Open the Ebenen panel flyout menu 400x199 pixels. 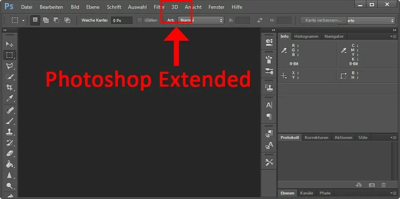393,193
